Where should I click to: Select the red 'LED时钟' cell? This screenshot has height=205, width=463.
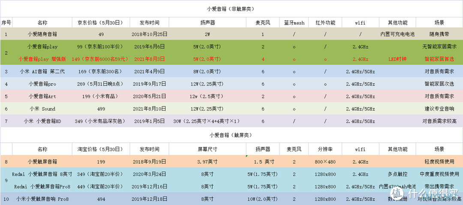pos(397,59)
